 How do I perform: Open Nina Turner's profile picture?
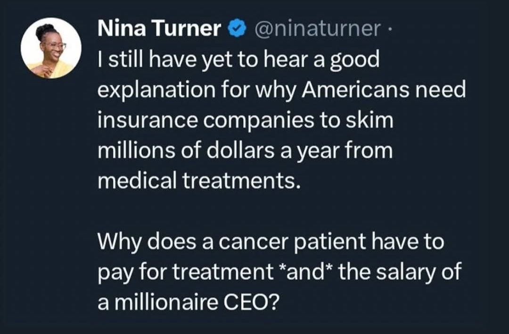pos(51,48)
